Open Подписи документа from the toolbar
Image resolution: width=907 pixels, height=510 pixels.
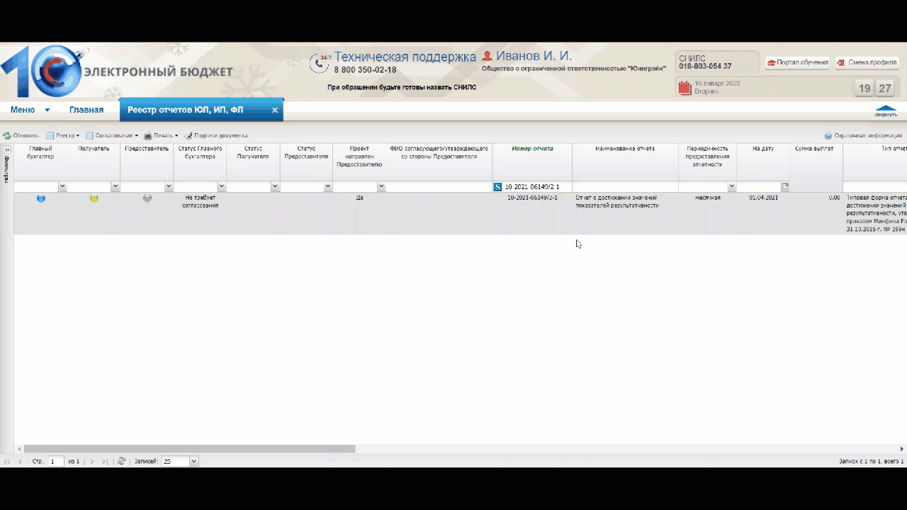[x=215, y=135]
